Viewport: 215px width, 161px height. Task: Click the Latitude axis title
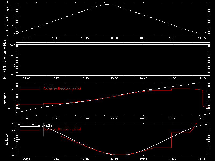pyautogui.click(x=6, y=140)
